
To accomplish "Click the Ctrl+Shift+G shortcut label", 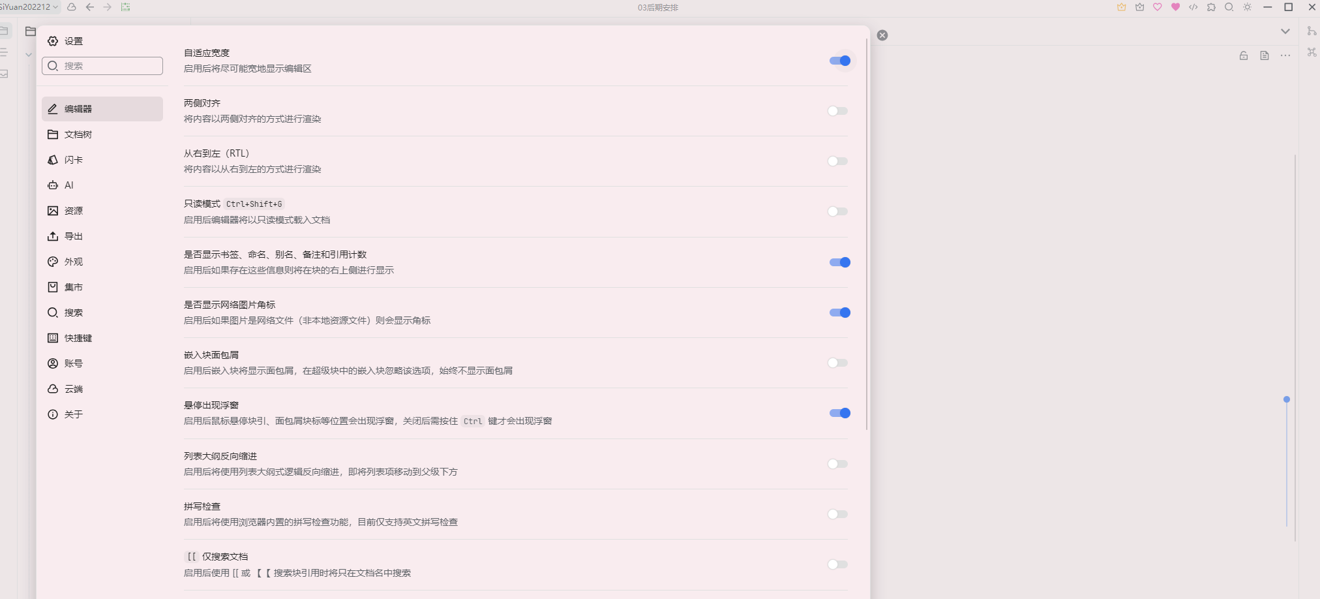I will click(x=254, y=204).
